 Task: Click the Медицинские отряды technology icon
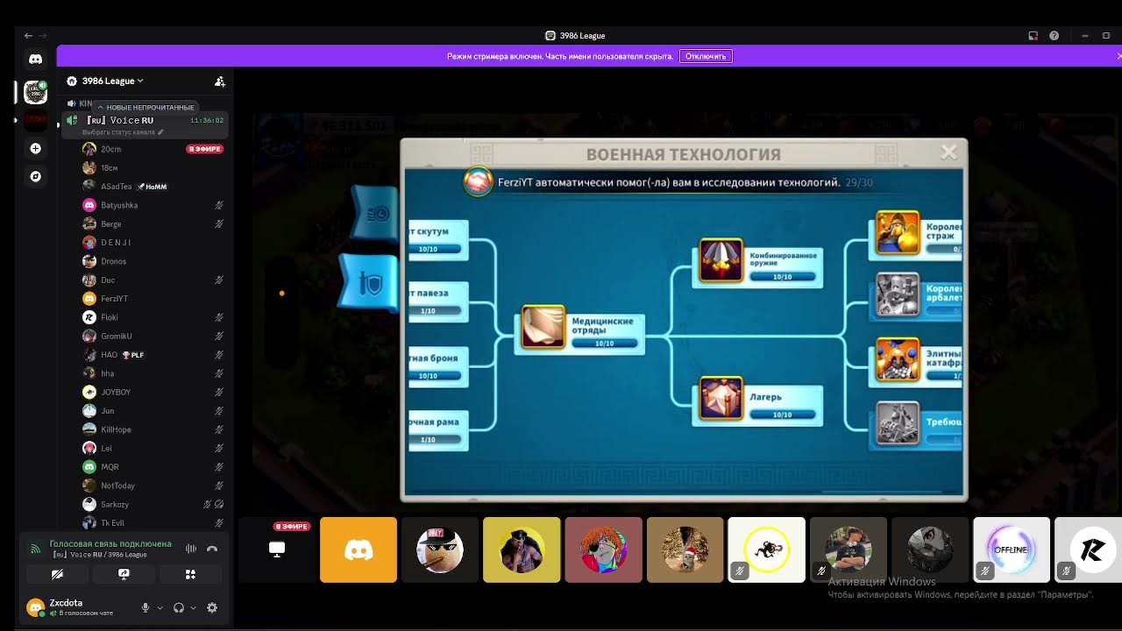(x=543, y=328)
